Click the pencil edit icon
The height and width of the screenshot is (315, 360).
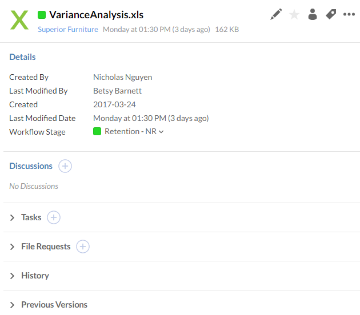click(276, 15)
